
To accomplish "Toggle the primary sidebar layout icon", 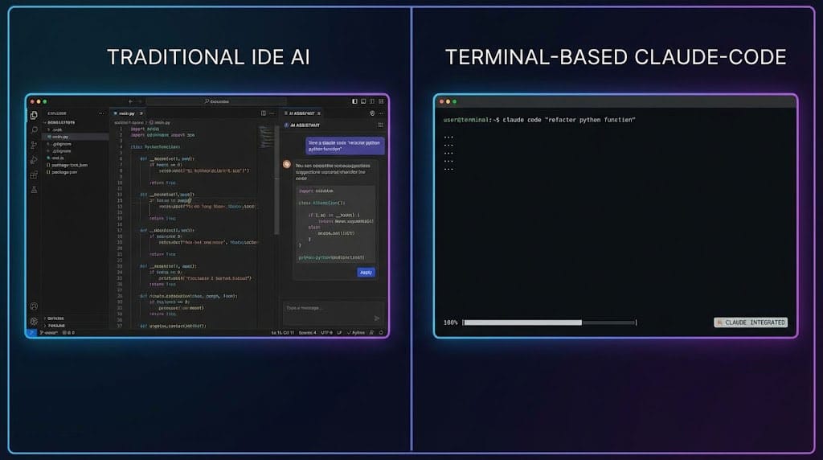I will [354, 102].
